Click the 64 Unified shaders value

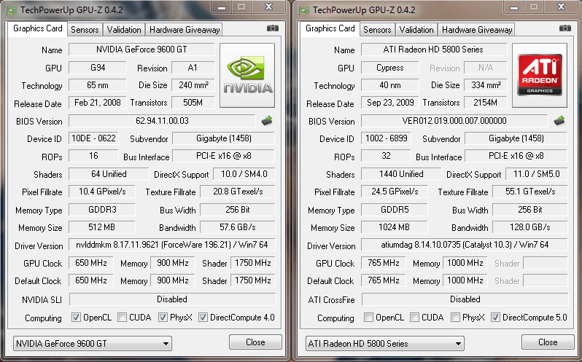109,174
